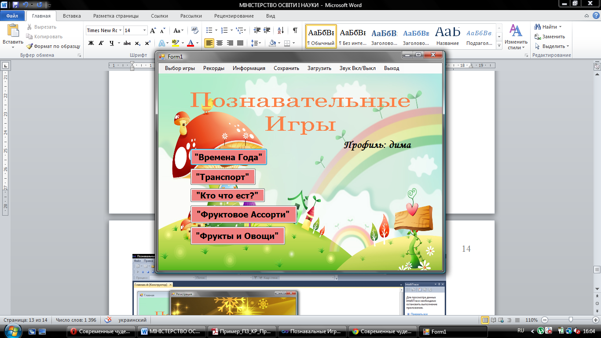This screenshot has width=601, height=338.
Task: Open the Найти (Find) dropdown arrow
Action: (561, 27)
